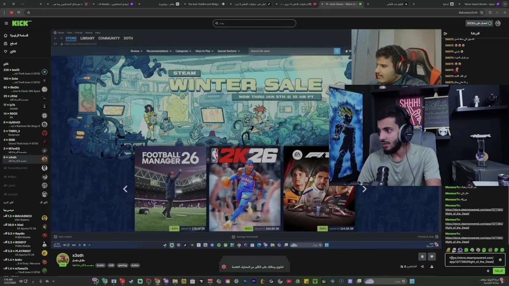
Task: Open recommended Raydin channel
Action: point(25,236)
